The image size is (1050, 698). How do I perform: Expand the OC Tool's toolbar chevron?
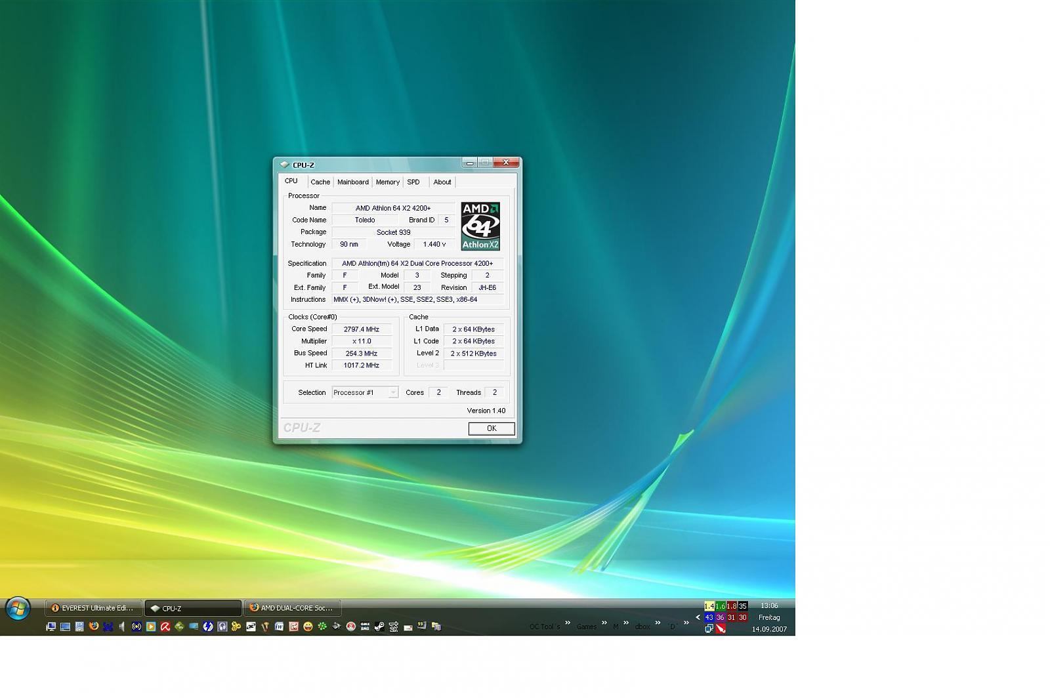568,623
